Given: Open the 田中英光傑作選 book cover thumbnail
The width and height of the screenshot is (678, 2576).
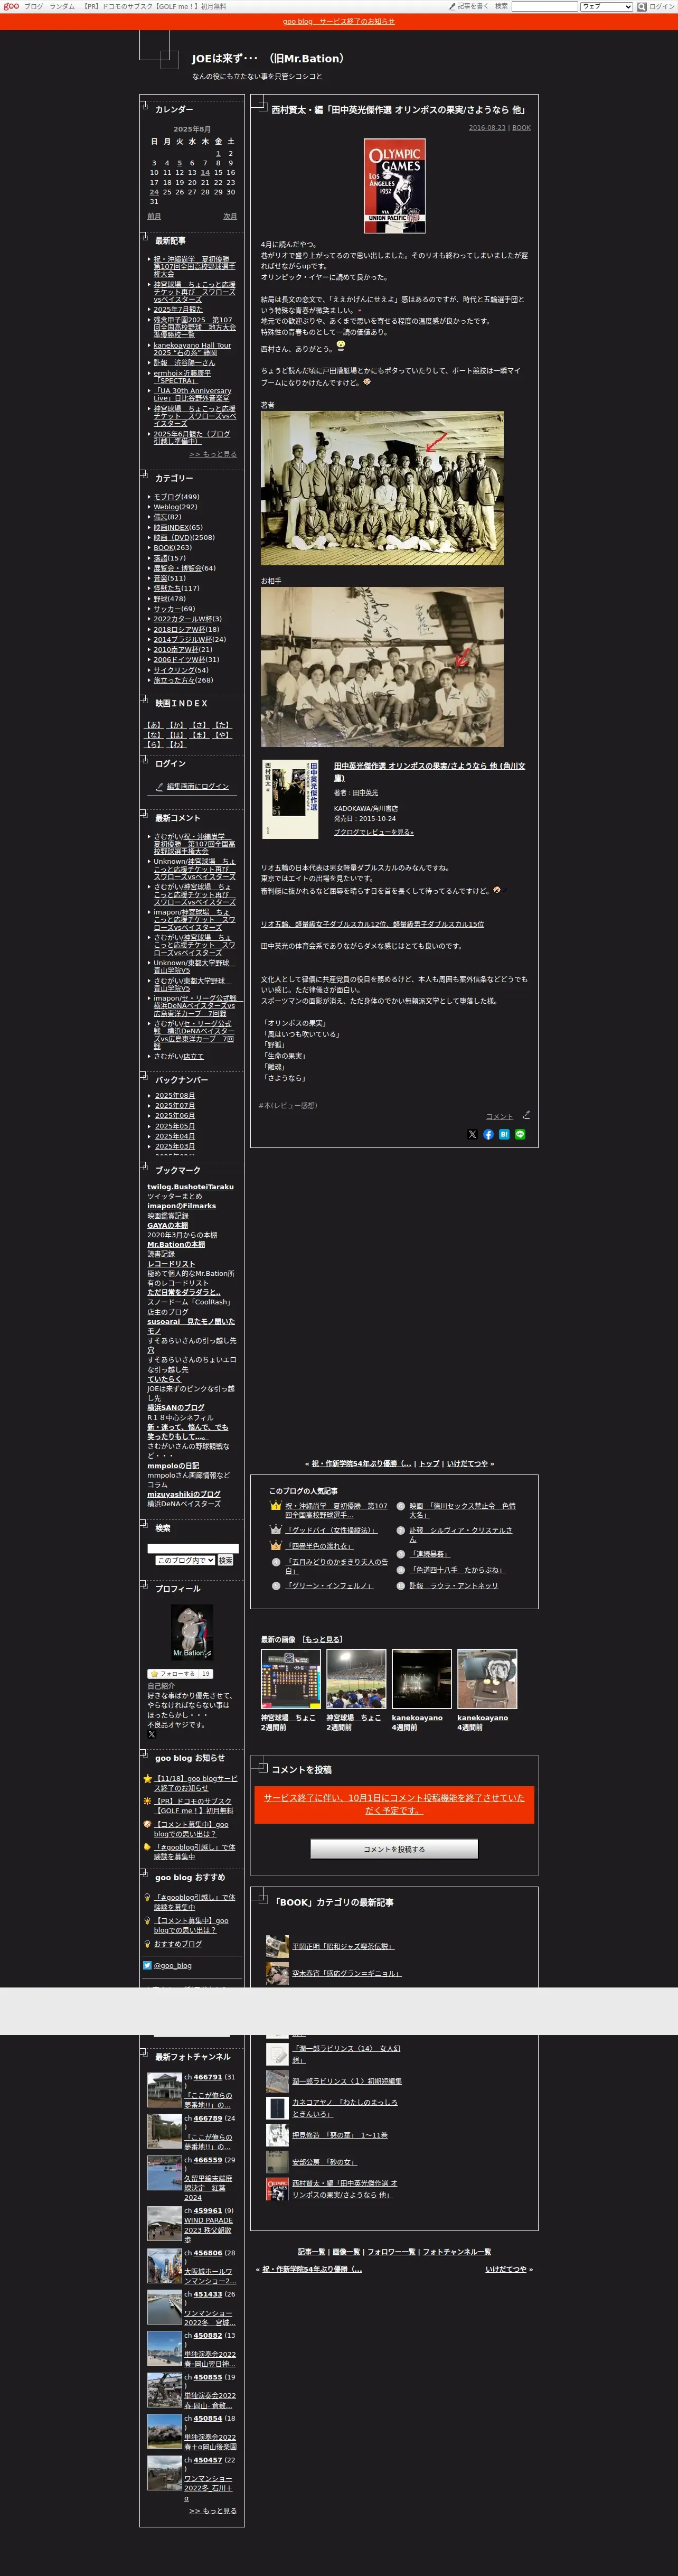Looking at the screenshot, I should [290, 799].
